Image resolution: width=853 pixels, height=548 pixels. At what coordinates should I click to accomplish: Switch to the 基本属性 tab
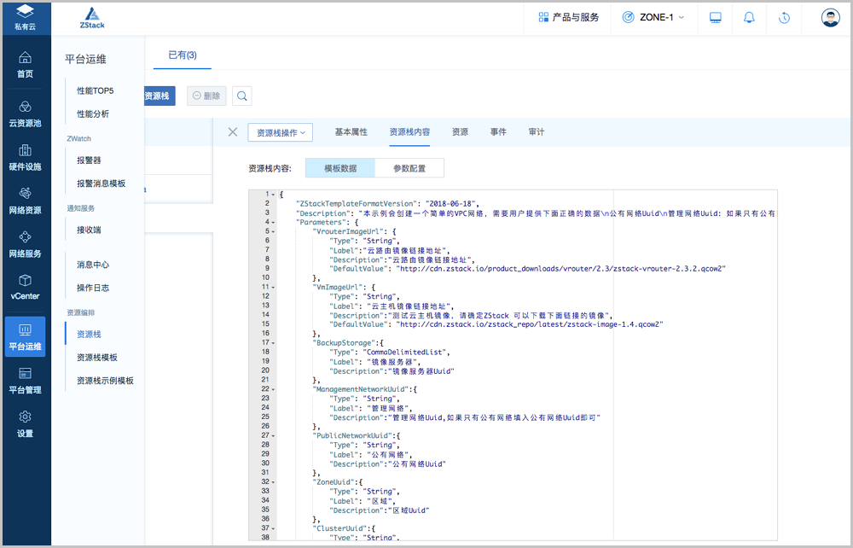click(x=351, y=132)
